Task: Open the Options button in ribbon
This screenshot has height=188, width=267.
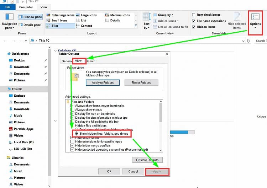Action: tap(255, 21)
